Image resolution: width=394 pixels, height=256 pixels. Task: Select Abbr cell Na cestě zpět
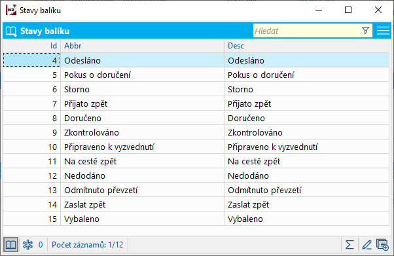click(x=142, y=161)
